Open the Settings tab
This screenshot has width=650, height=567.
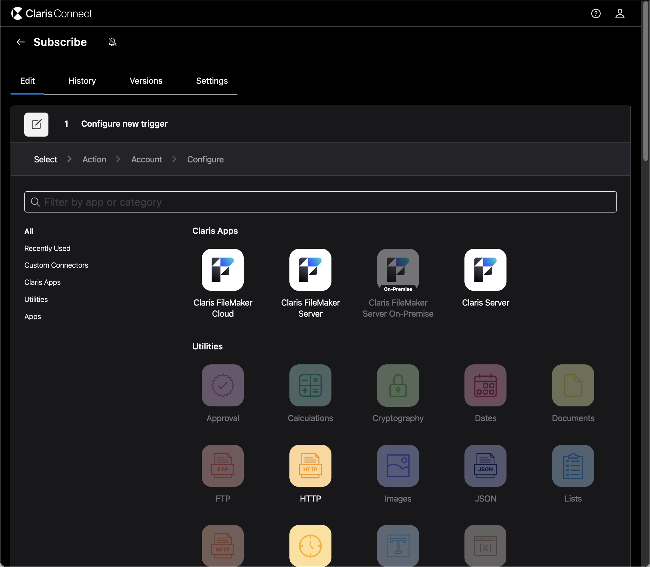tap(212, 81)
